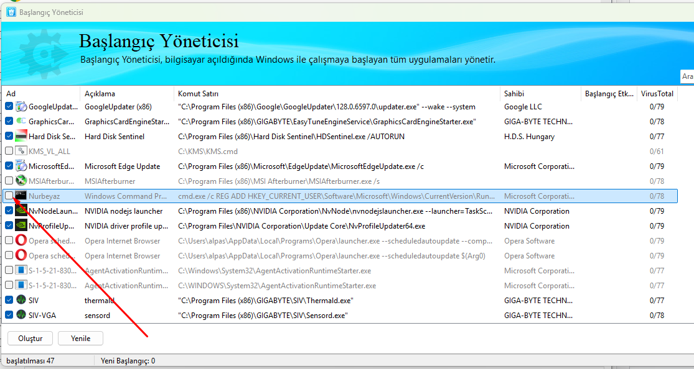Select the SIV-VGA entry name
The width and height of the screenshot is (694, 369).
click(x=42, y=316)
